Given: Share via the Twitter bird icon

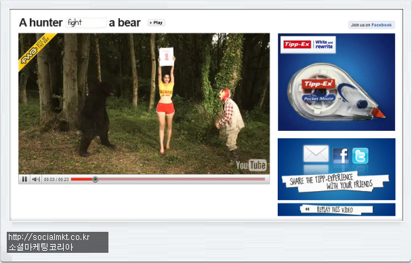Looking at the screenshot, I should [360, 155].
